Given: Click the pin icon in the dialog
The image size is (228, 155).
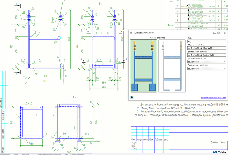Looking at the screenshot, I should pos(132,97).
